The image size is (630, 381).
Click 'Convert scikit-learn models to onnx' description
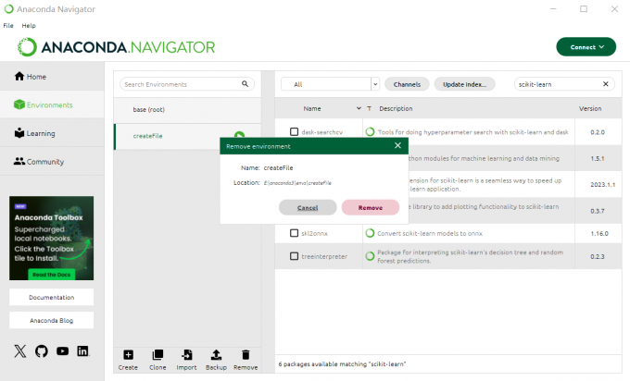tap(430, 233)
